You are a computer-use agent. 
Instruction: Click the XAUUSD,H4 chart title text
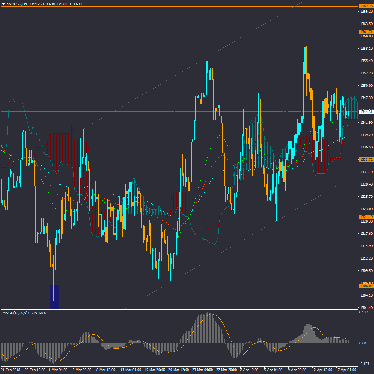click(x=17, y=4)
